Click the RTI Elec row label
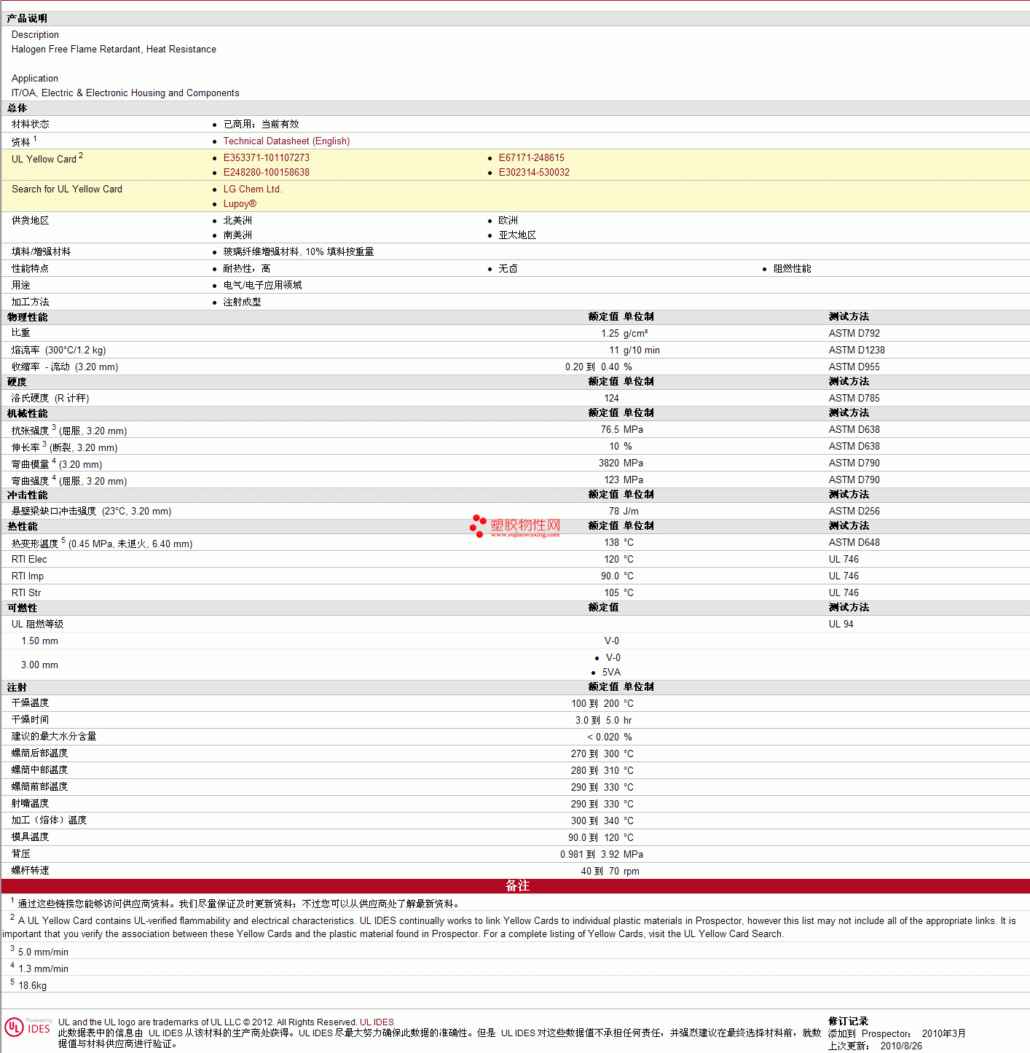The image size is (1030, 1053). point(29,560)
